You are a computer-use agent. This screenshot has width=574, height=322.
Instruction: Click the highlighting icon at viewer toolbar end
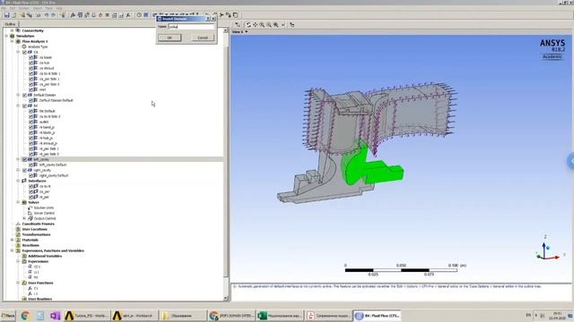[291, 25]
